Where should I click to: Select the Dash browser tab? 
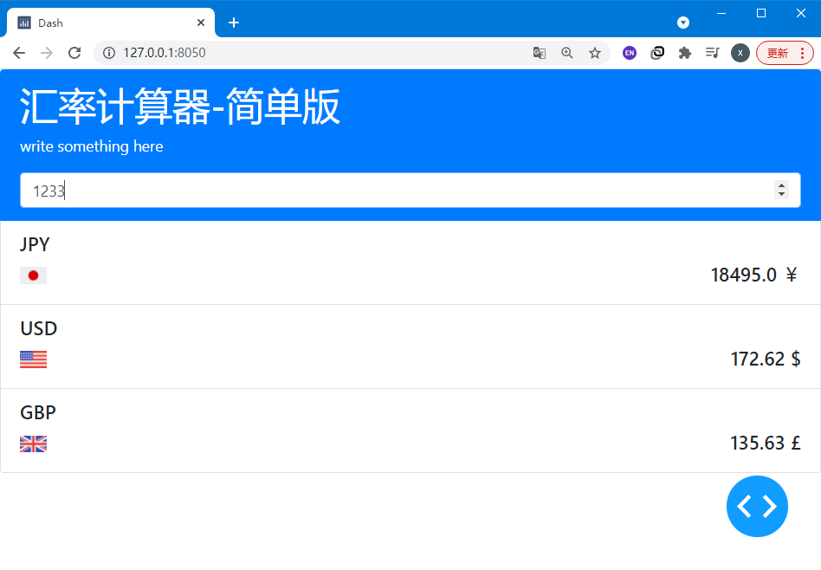click(111, 23)
